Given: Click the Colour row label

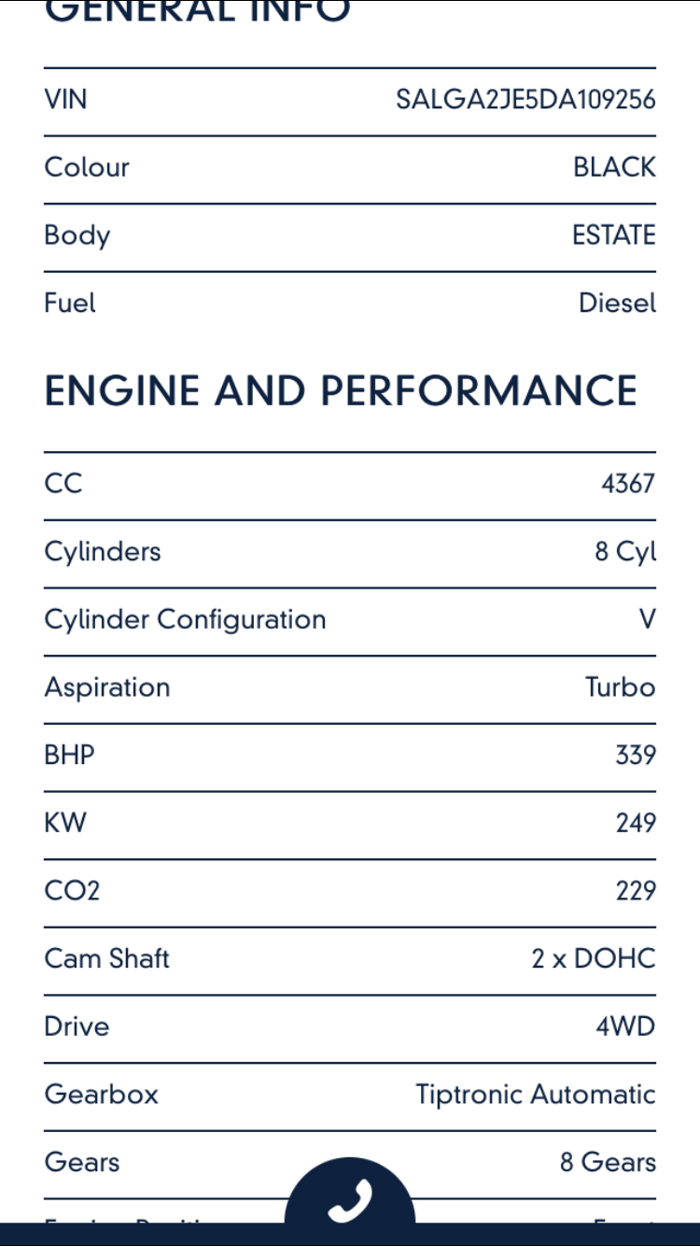Looking at the screenshot, I should click(x=87, y=167).
